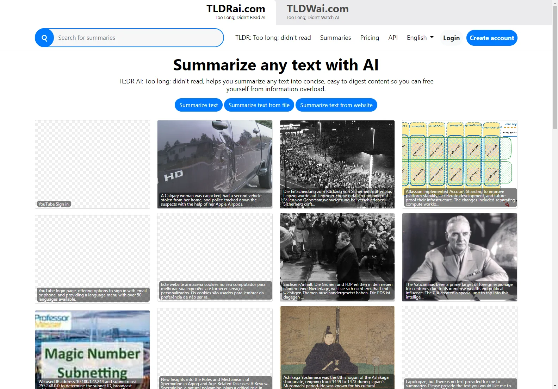Open TLDR: Too long; didn't read link
The image size is (558, 389).
[x=273, y=38]
